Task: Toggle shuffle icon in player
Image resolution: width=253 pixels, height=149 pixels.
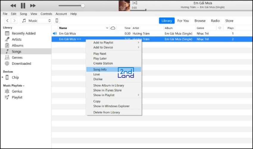Action: coord(135,3)
